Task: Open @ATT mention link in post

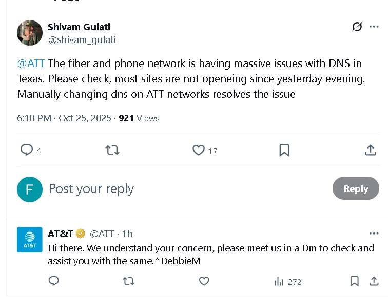Action: pyautogui.click(x=31, y=63)
